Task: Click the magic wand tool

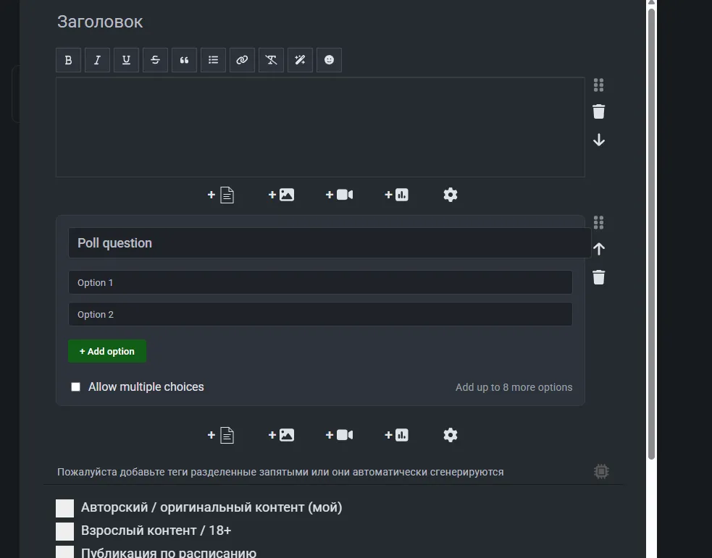Action: (300, 60)
